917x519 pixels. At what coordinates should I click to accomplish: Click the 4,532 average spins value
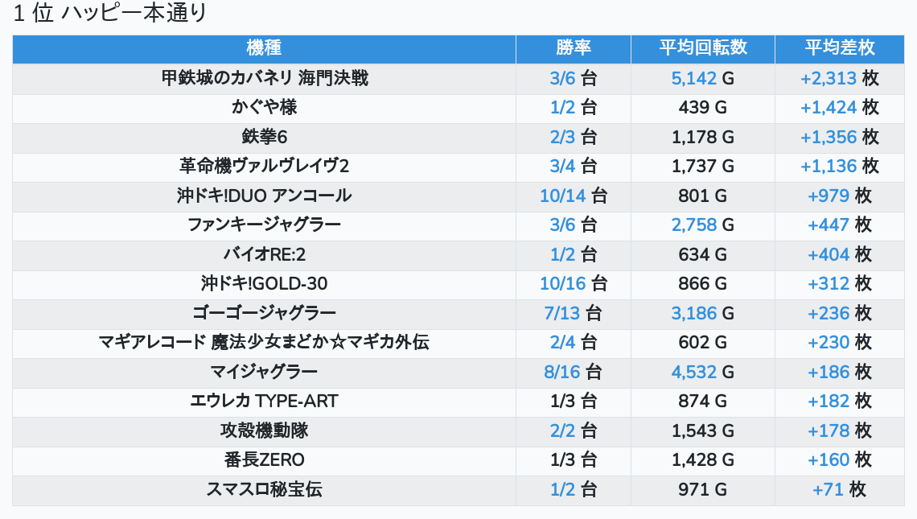[x=693, y=372]
